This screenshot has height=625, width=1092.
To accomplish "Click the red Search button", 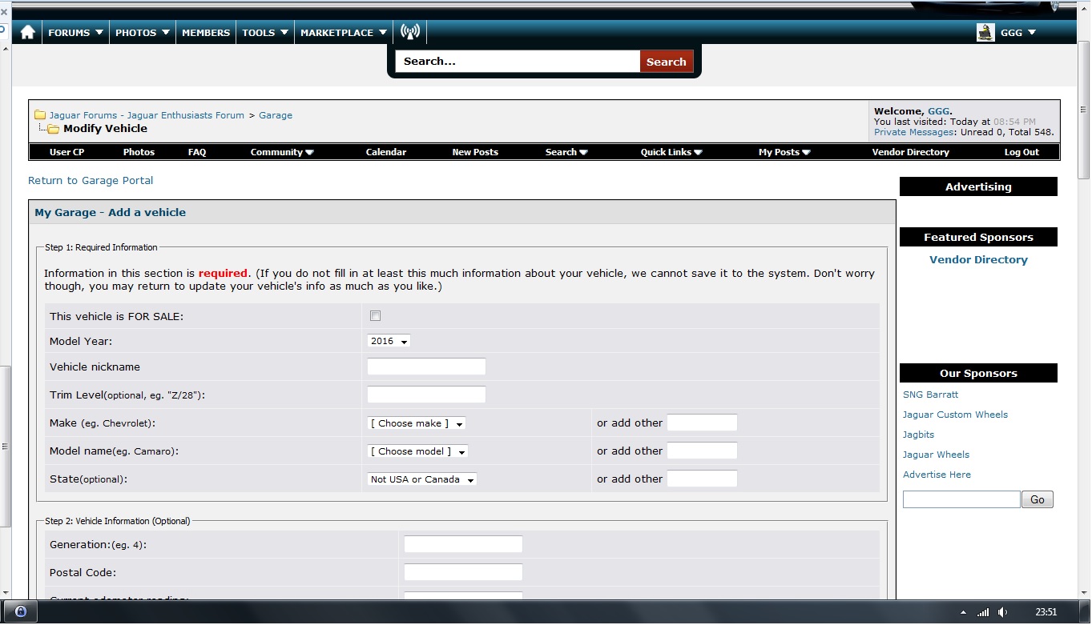I will (x=666, y=62).
